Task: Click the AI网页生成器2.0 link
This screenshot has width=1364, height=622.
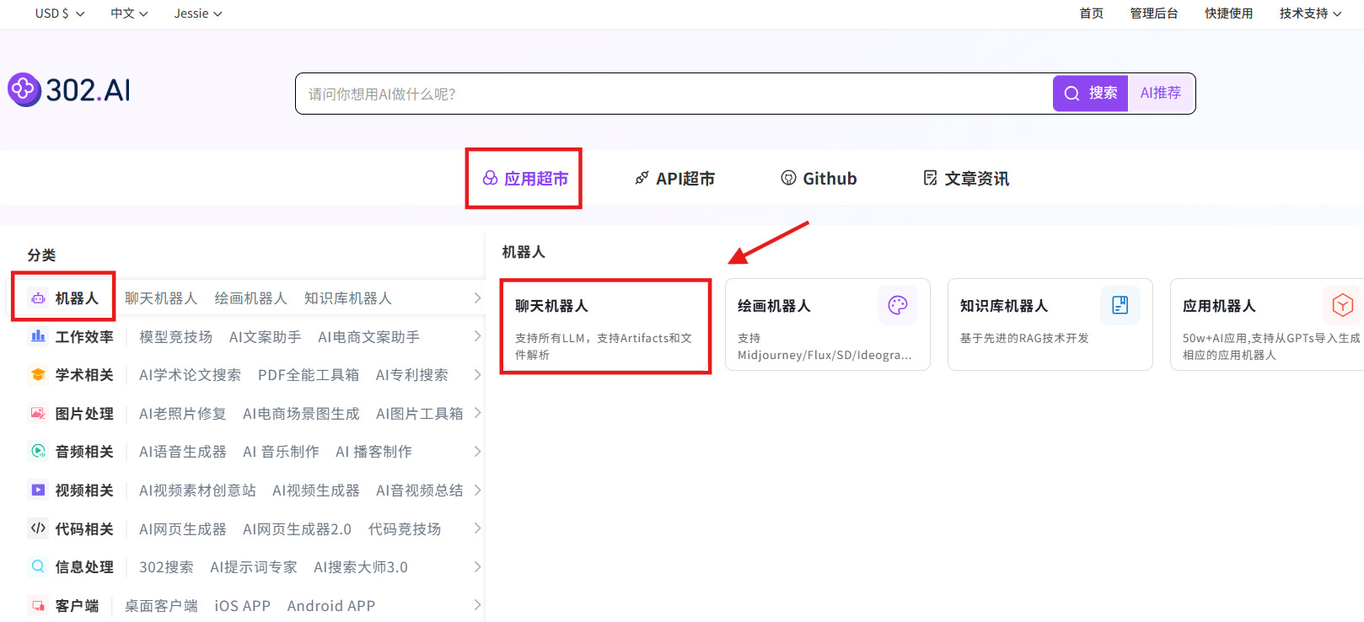Action: click(x=298, y=528)
